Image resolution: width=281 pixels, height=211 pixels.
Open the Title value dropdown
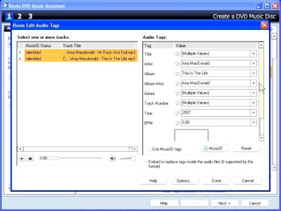(x=253, y=53)
